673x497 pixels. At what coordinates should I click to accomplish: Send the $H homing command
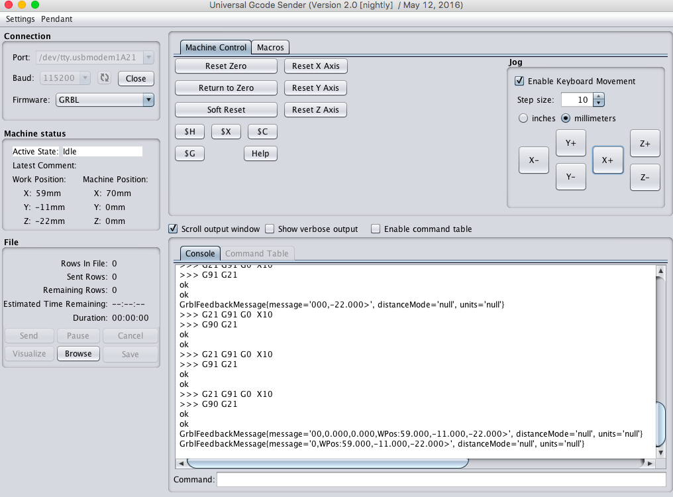click(189, 131)
